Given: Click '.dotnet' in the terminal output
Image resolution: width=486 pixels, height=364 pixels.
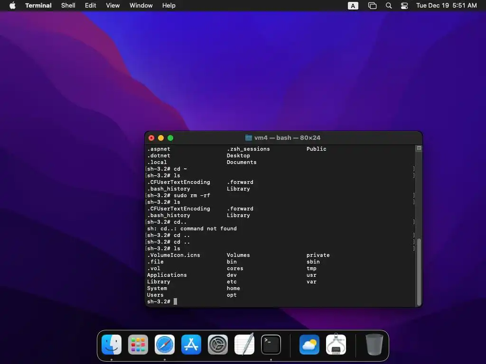Looking at the screenshot, I should tap(159, 155).
